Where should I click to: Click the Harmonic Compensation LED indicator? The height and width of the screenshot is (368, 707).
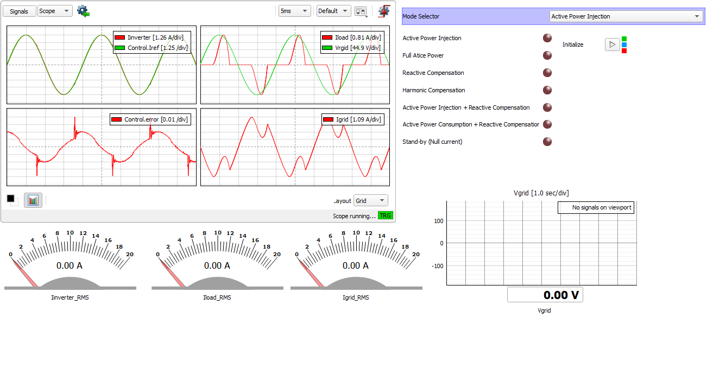(x=547, y=90)
